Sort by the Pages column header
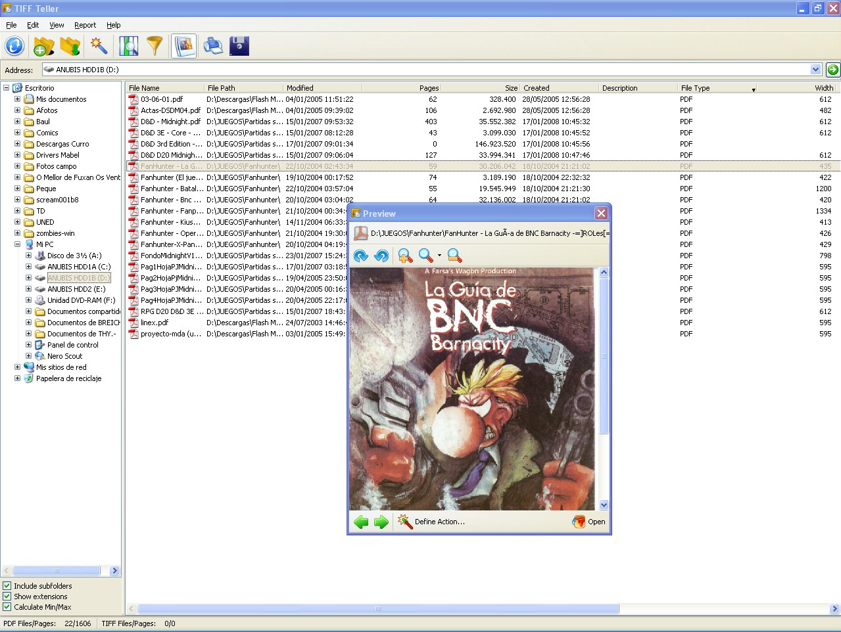841x632 pixels. (401, 88)
